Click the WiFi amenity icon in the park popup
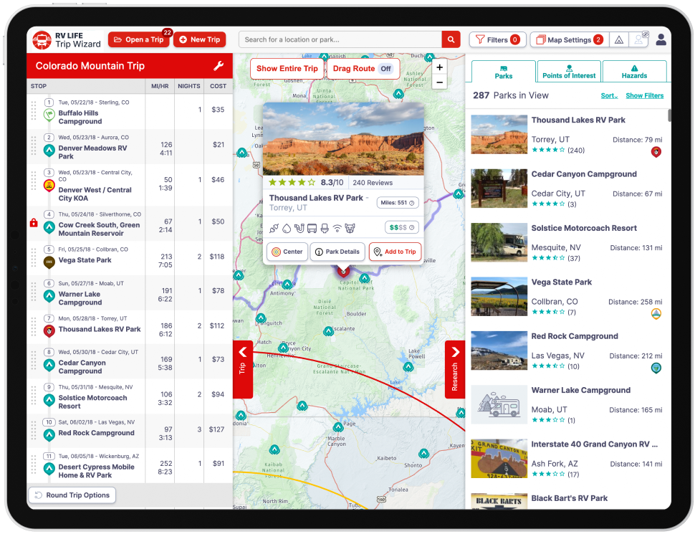 tap(336, 228)
